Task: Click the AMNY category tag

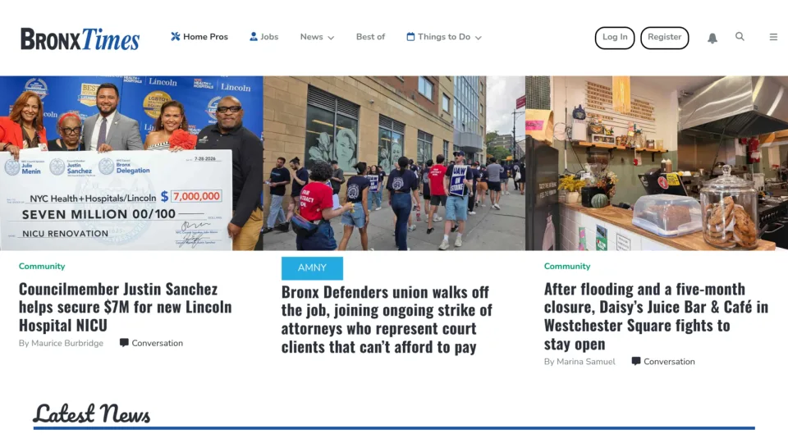Action: click(312, 268)
